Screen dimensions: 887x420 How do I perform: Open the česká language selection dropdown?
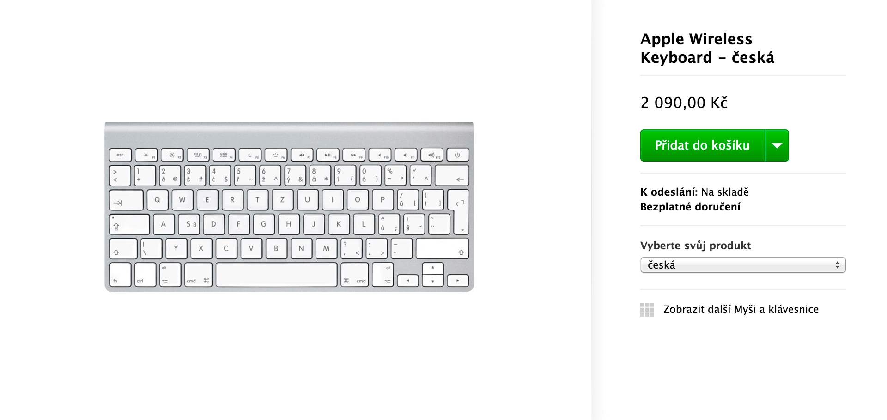click(x=742, y=265)
